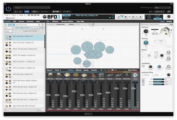Open the View dropdown in mixer
177x120 pixels.
coord(58,70)
